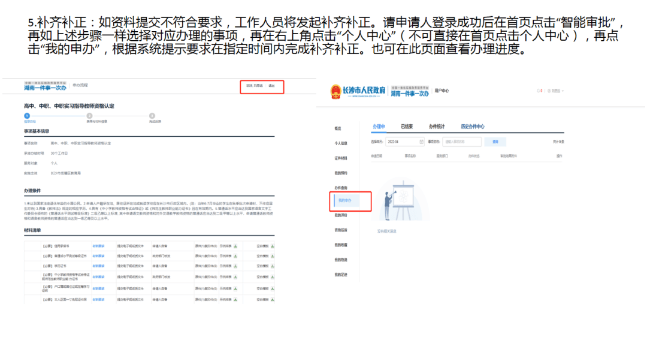
Task: Focus the 事项名称 search input field
Action: click(462, 142)
